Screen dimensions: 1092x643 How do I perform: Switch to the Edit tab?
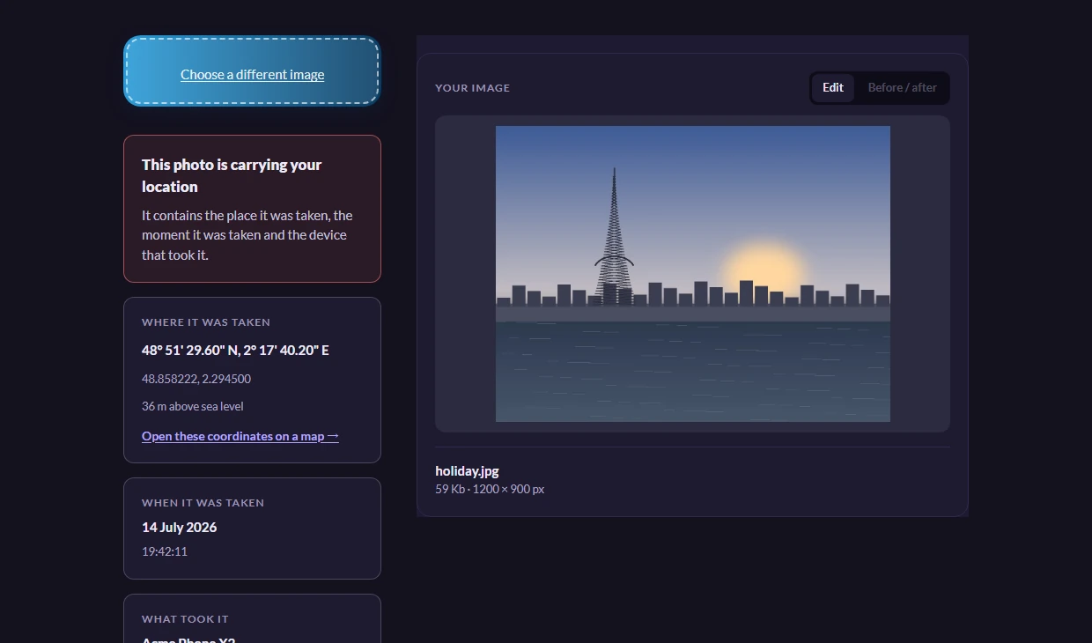(833, 87)
